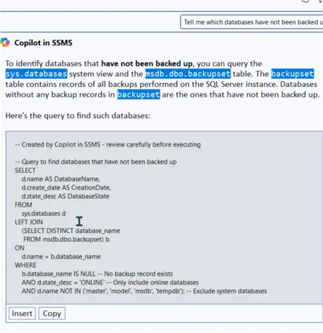Click the comment '-- Only include online databases'

tap(153, 282)
